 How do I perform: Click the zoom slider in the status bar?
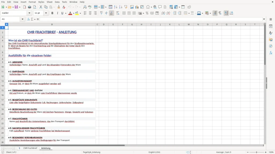256,152
